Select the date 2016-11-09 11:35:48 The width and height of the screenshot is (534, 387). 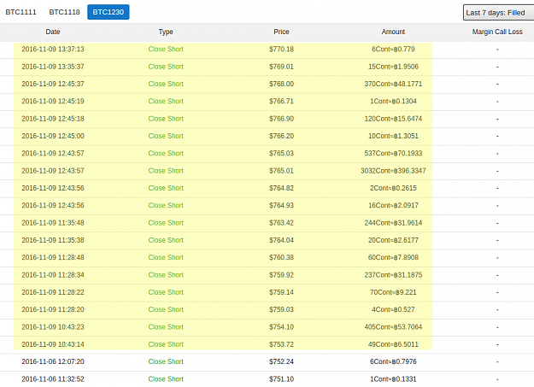point(53,223)
